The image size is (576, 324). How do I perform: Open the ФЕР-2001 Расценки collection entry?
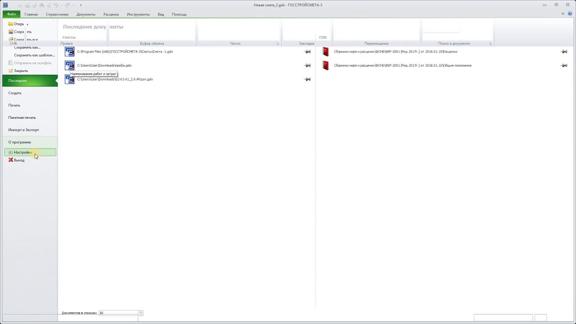tap(396, 52)
